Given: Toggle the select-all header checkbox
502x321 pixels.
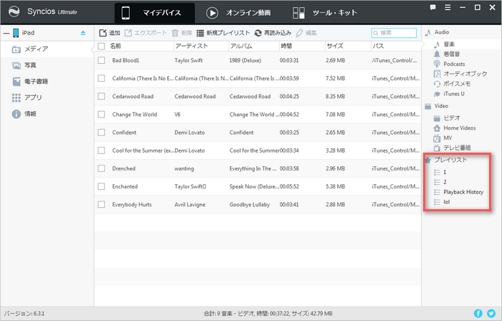Looking at the screenshot, I should tap(101, 47).
